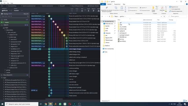Click the Push icon in GitKraken toolbar

pyautogui.click(x=88, y=11)
